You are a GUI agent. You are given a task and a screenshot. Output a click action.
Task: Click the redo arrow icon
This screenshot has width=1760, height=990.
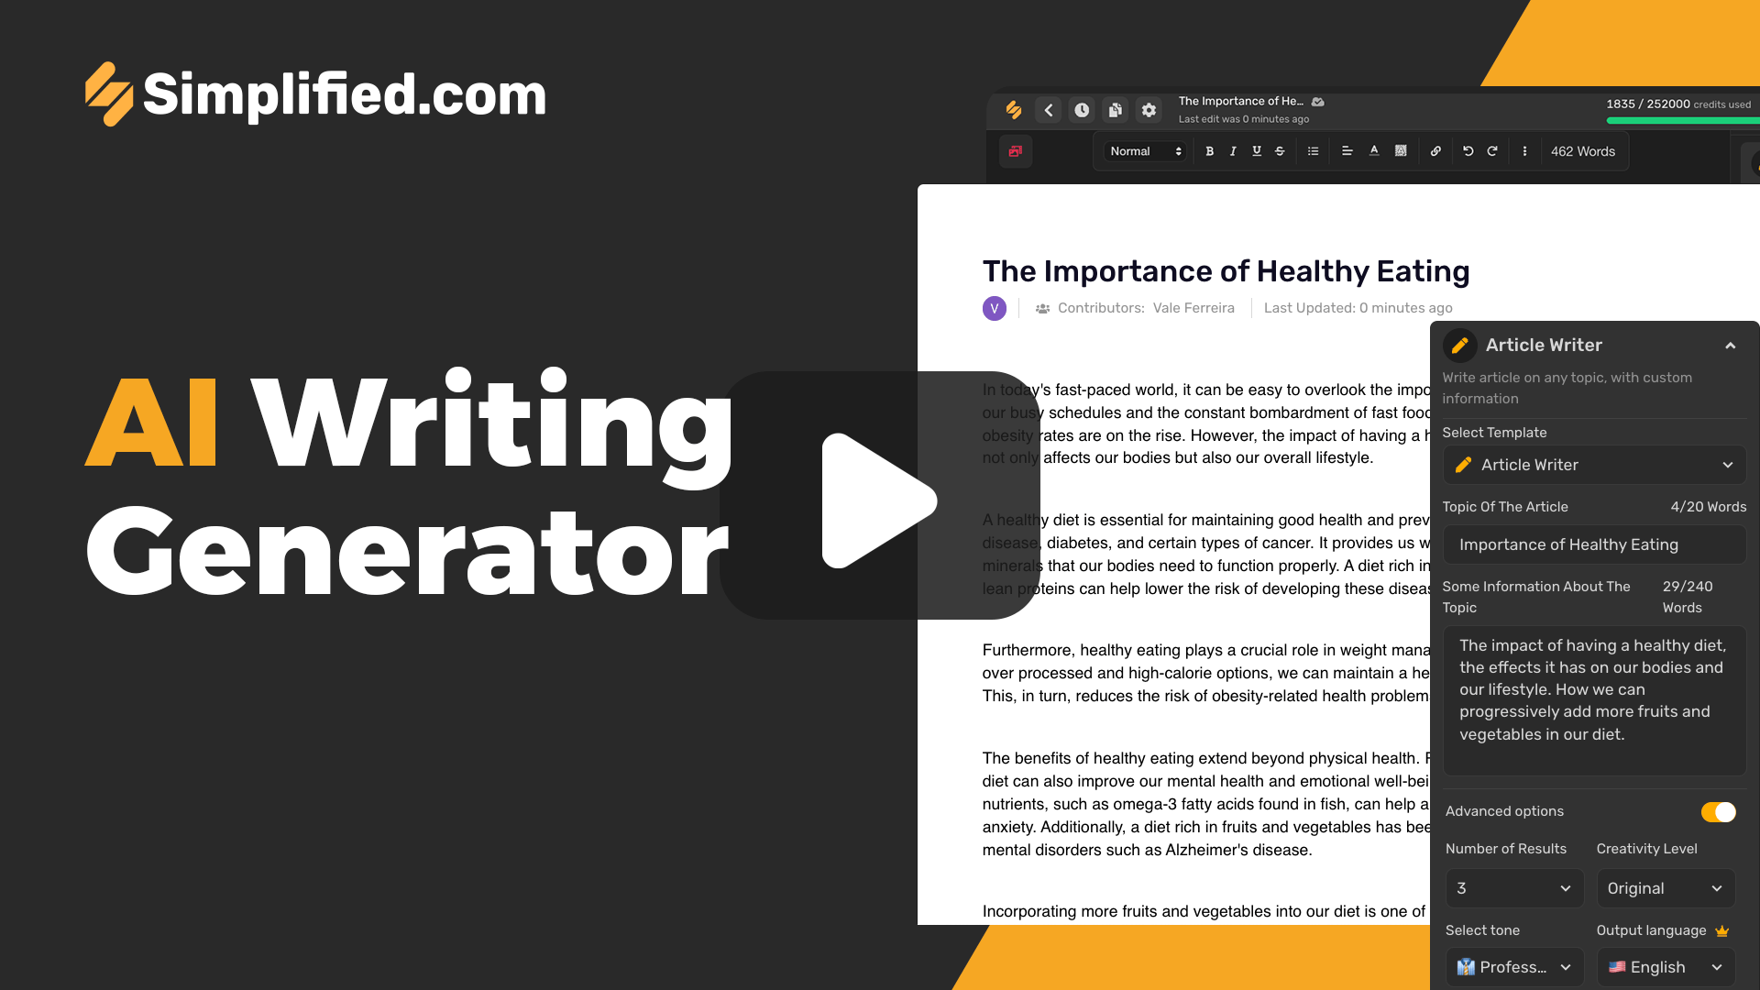click(1493, 151)
